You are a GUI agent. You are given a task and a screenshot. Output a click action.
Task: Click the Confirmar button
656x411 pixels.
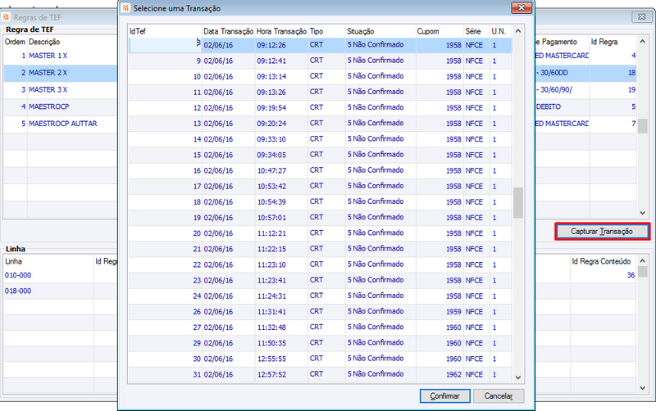[444, 396]
